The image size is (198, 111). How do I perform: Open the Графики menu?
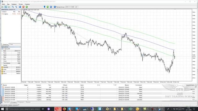14,4
